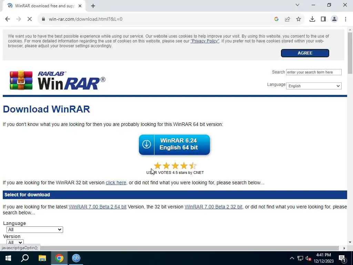Open 32 bit version click here link

116,183
